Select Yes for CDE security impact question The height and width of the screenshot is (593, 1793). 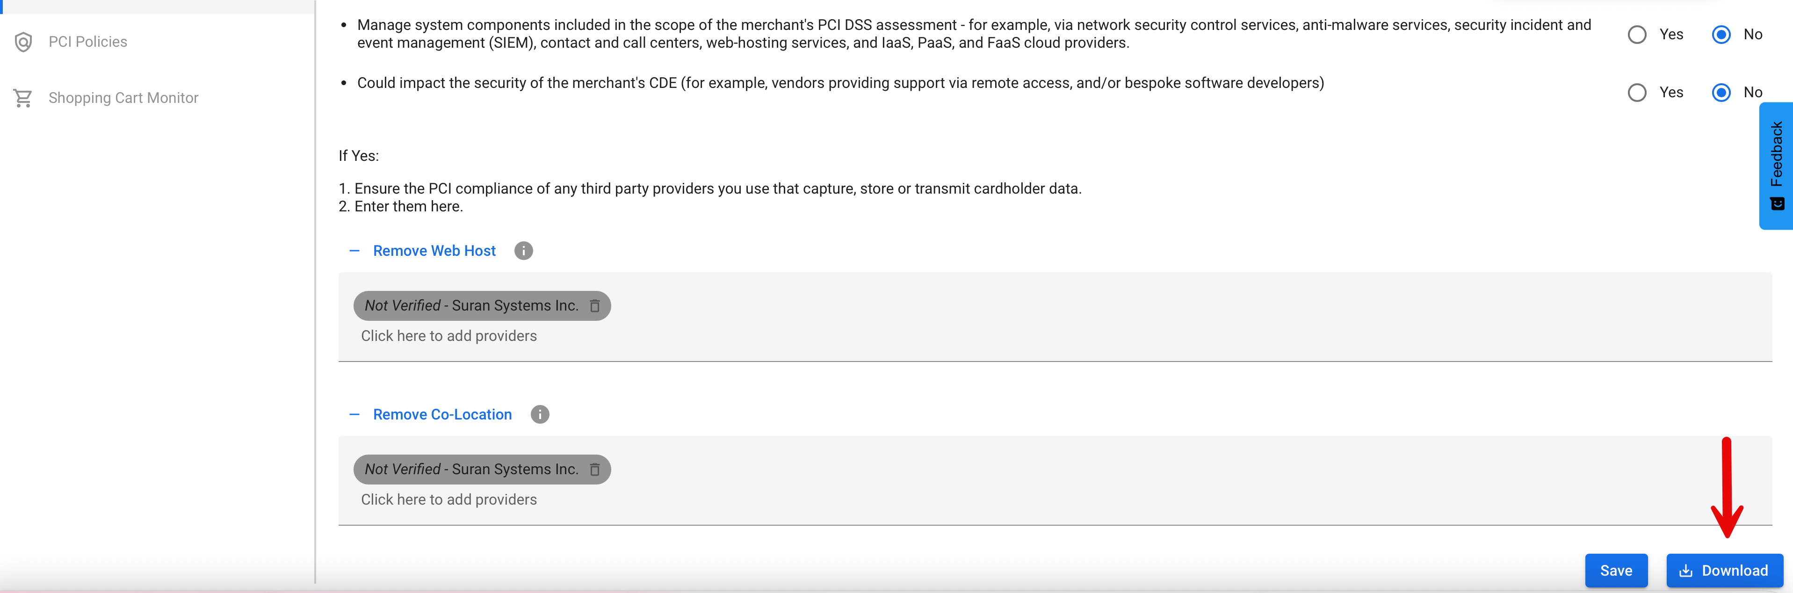(x=1637, y=92)
